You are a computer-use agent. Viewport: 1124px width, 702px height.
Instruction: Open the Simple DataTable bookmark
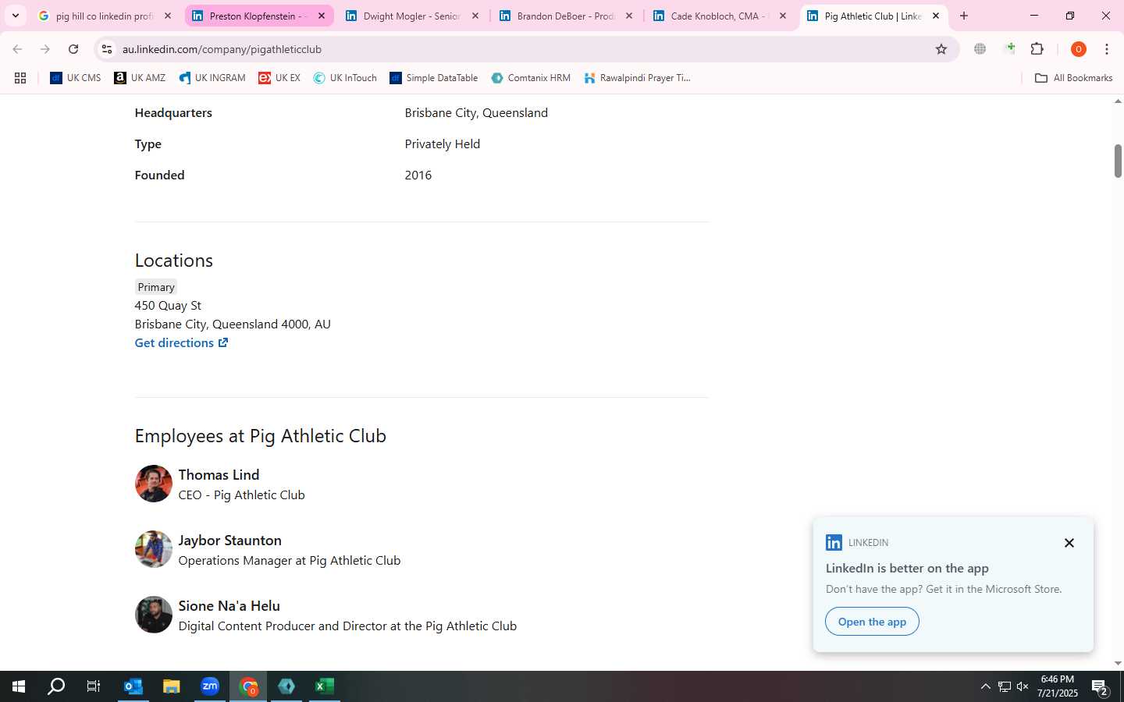434,78
